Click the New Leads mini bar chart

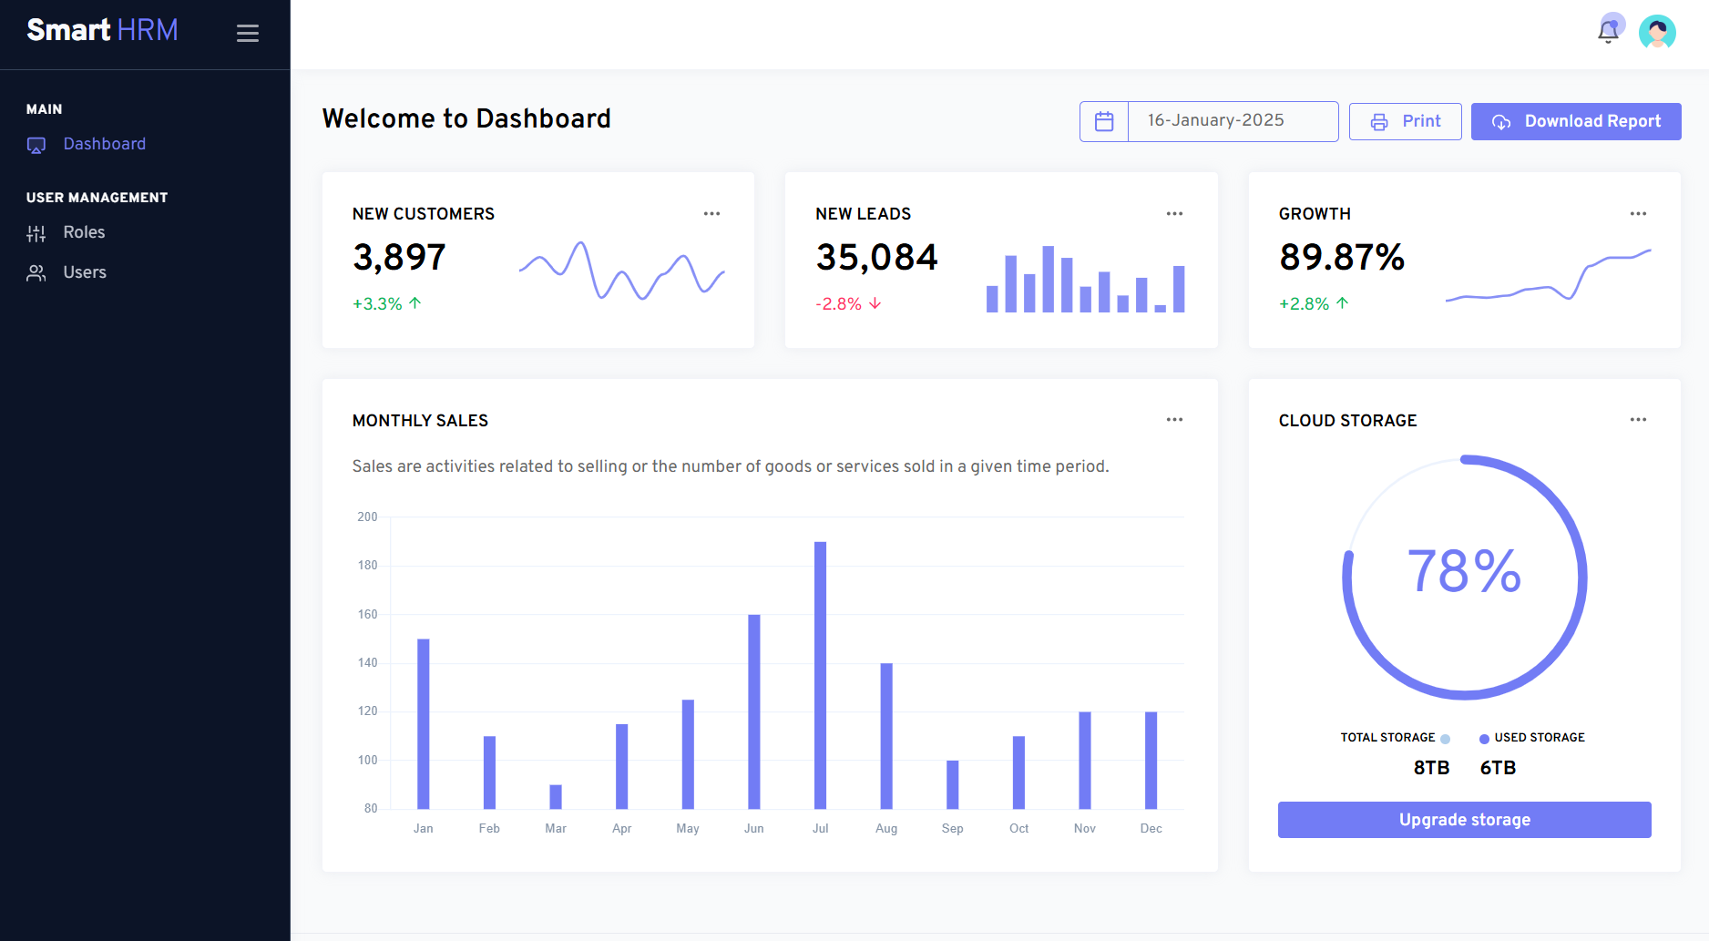coord(1086,279)
